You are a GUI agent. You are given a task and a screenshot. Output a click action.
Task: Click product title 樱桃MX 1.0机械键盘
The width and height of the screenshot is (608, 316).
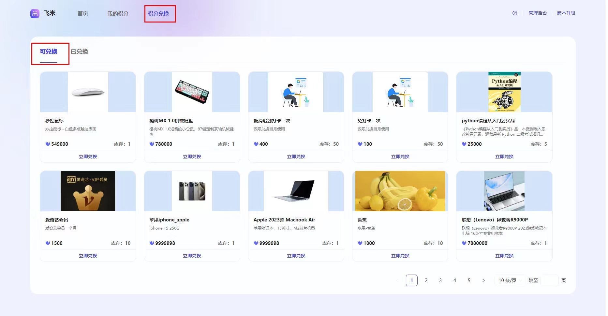click(x=171, y=121)
